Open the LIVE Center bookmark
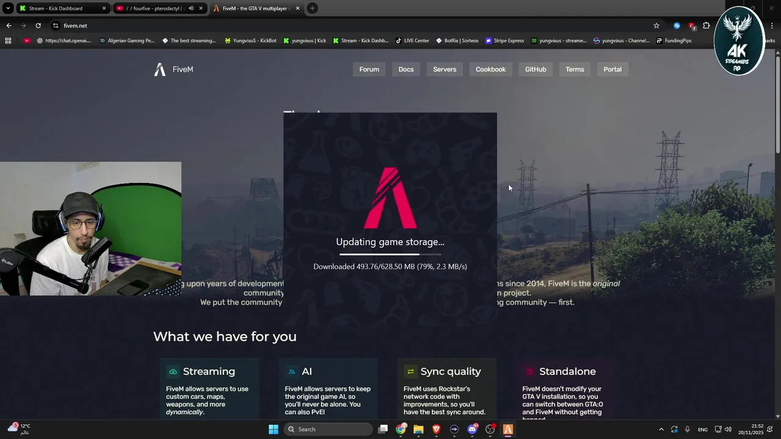 [x=412, y=41]
